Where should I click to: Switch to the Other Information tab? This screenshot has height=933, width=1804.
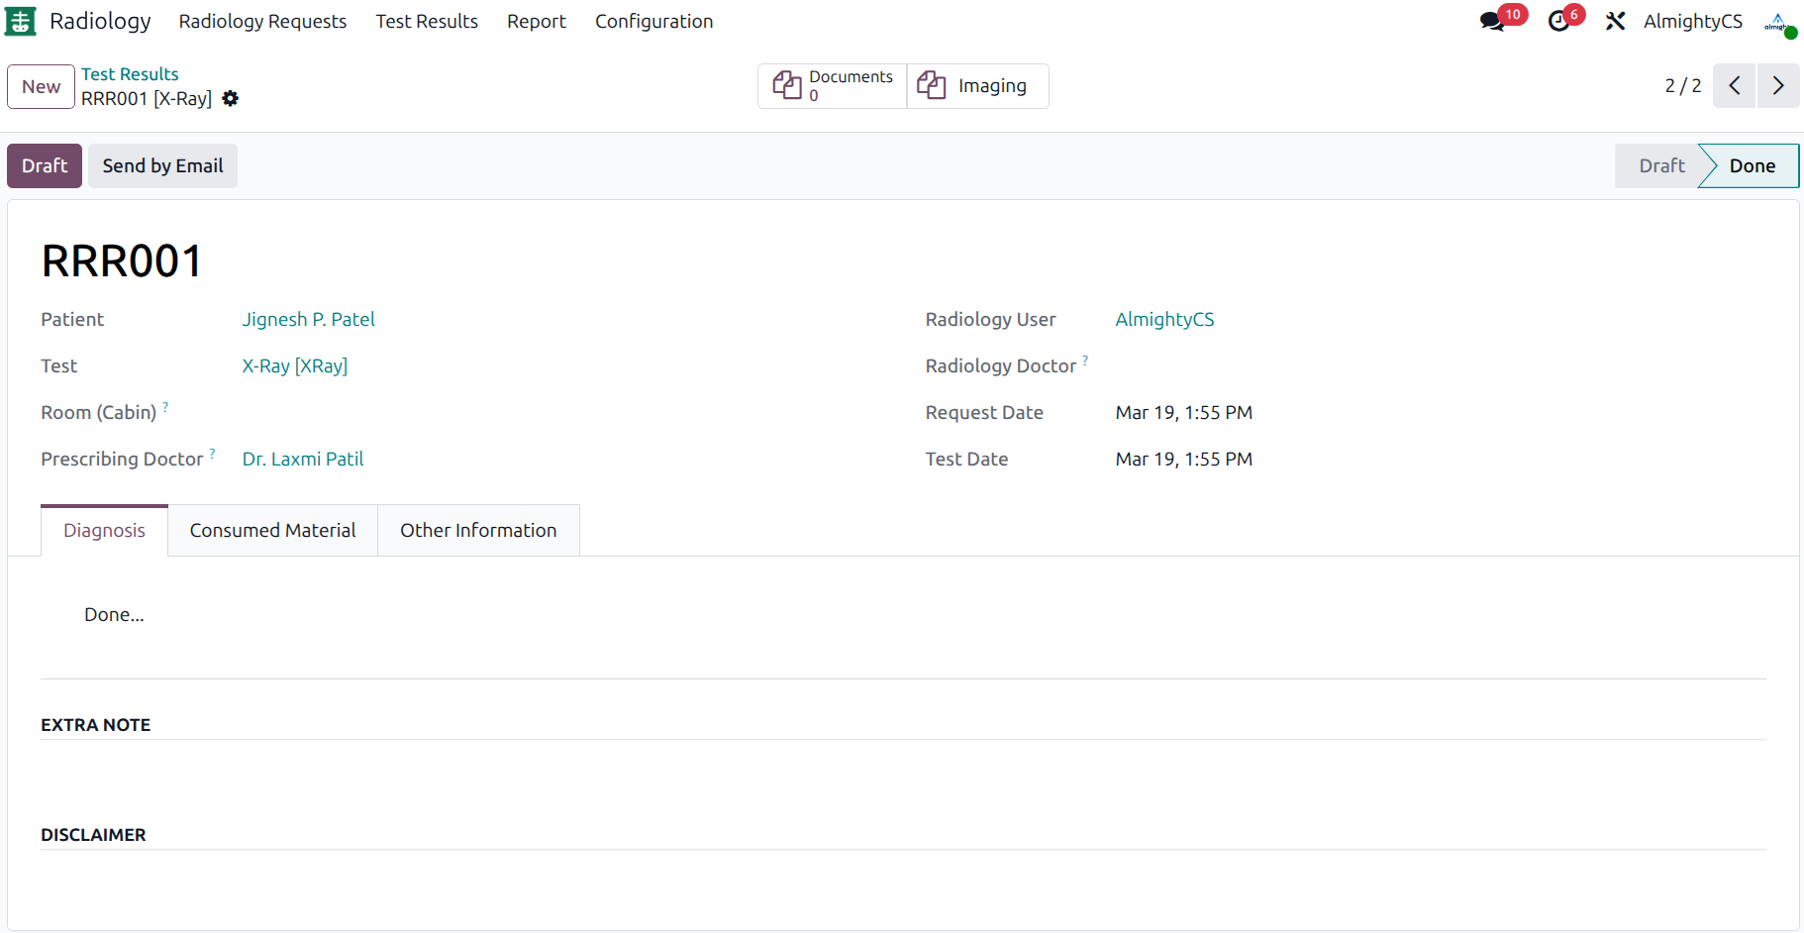point(478,530)
